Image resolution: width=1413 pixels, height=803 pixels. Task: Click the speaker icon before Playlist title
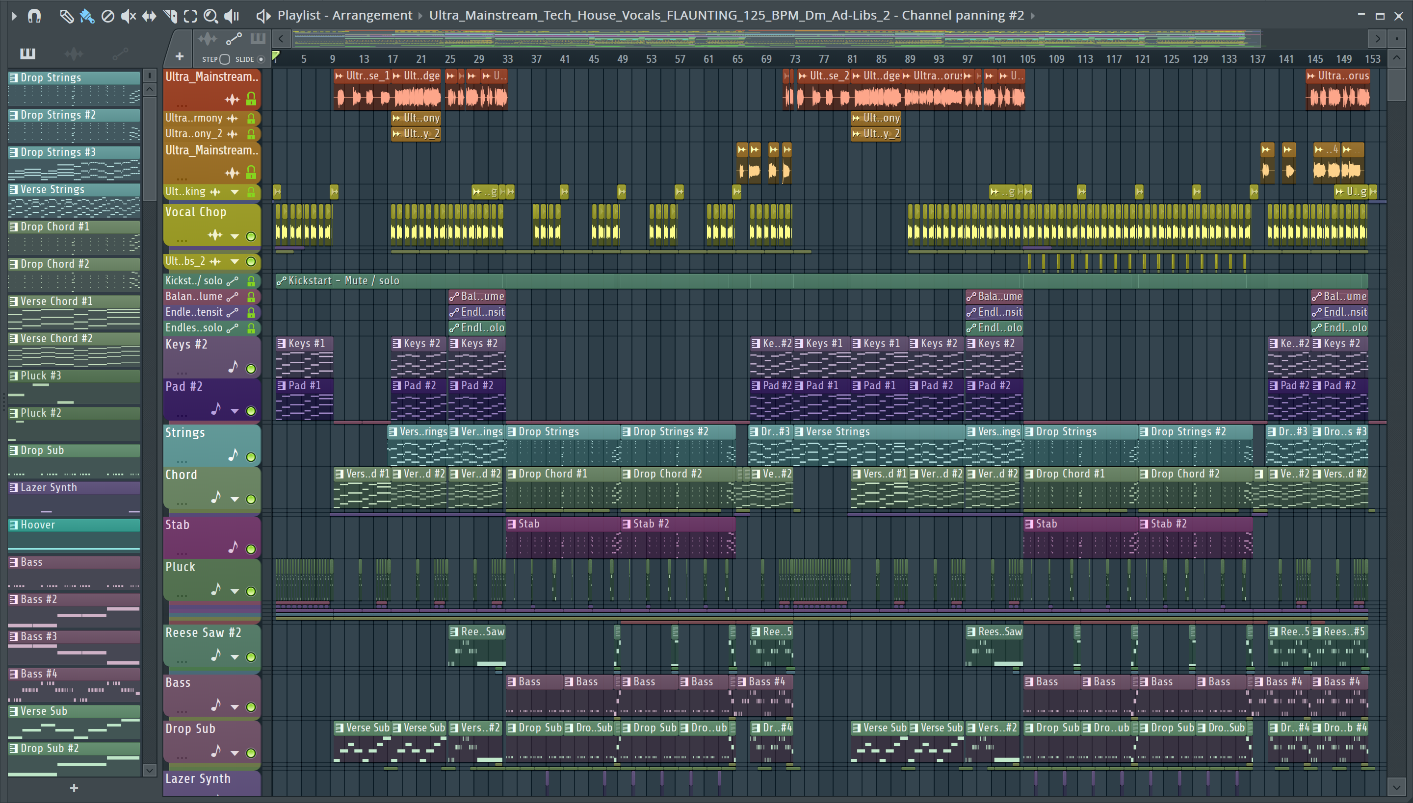[263, 16]
